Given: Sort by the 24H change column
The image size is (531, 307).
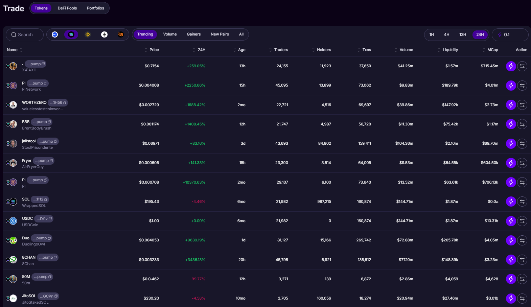Looking at the screenshot, I should [x=199, y=50].
